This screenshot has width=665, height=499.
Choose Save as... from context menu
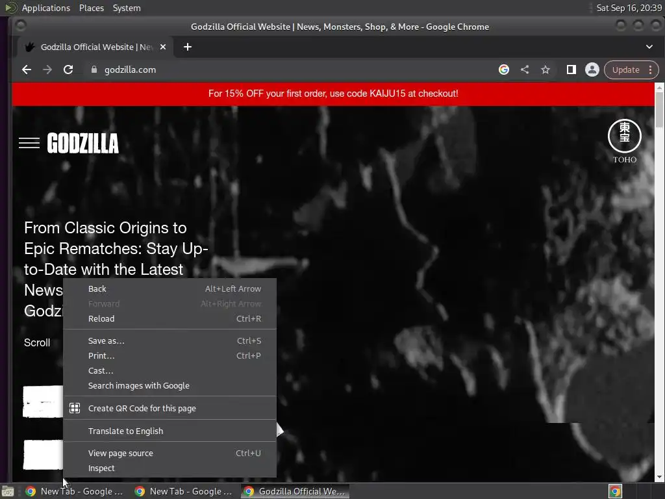pyautogui.click(x=169, y=340)
